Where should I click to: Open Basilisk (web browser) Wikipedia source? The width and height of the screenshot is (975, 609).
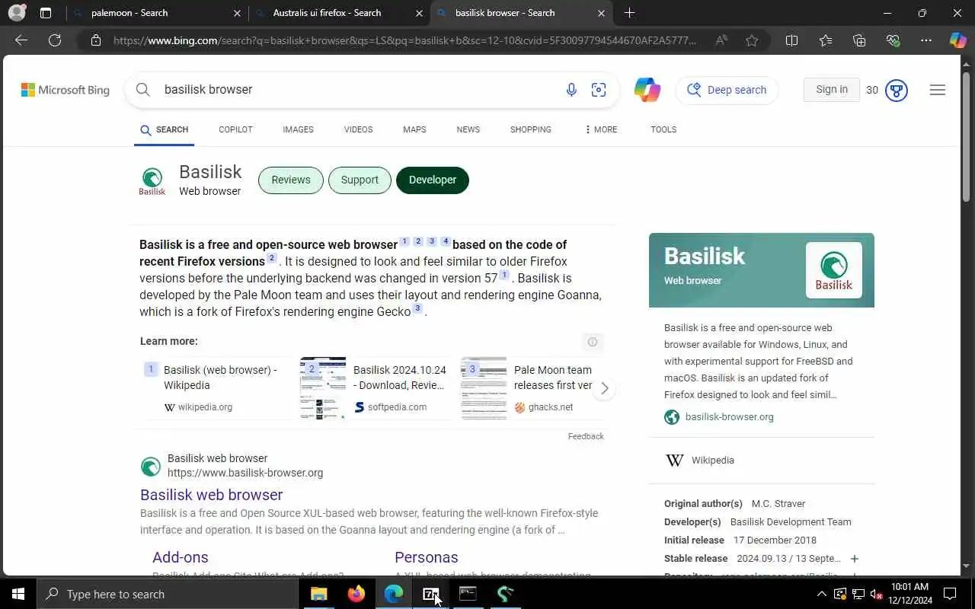coord(218,388)
